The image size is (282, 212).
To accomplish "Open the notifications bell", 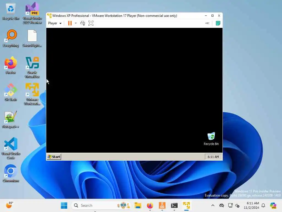I will click(x=263, y=205).
